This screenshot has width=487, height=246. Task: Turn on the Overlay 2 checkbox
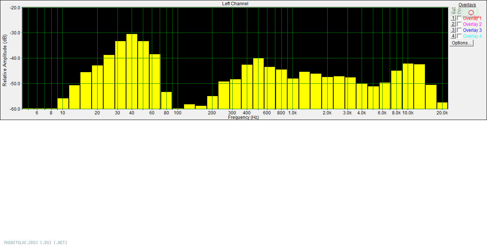point(459,24)
